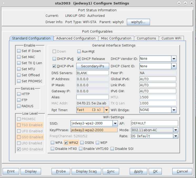This screenshot has height=178, width=196.
Task: Apply the port configuration
Action: tap(138, 171)
